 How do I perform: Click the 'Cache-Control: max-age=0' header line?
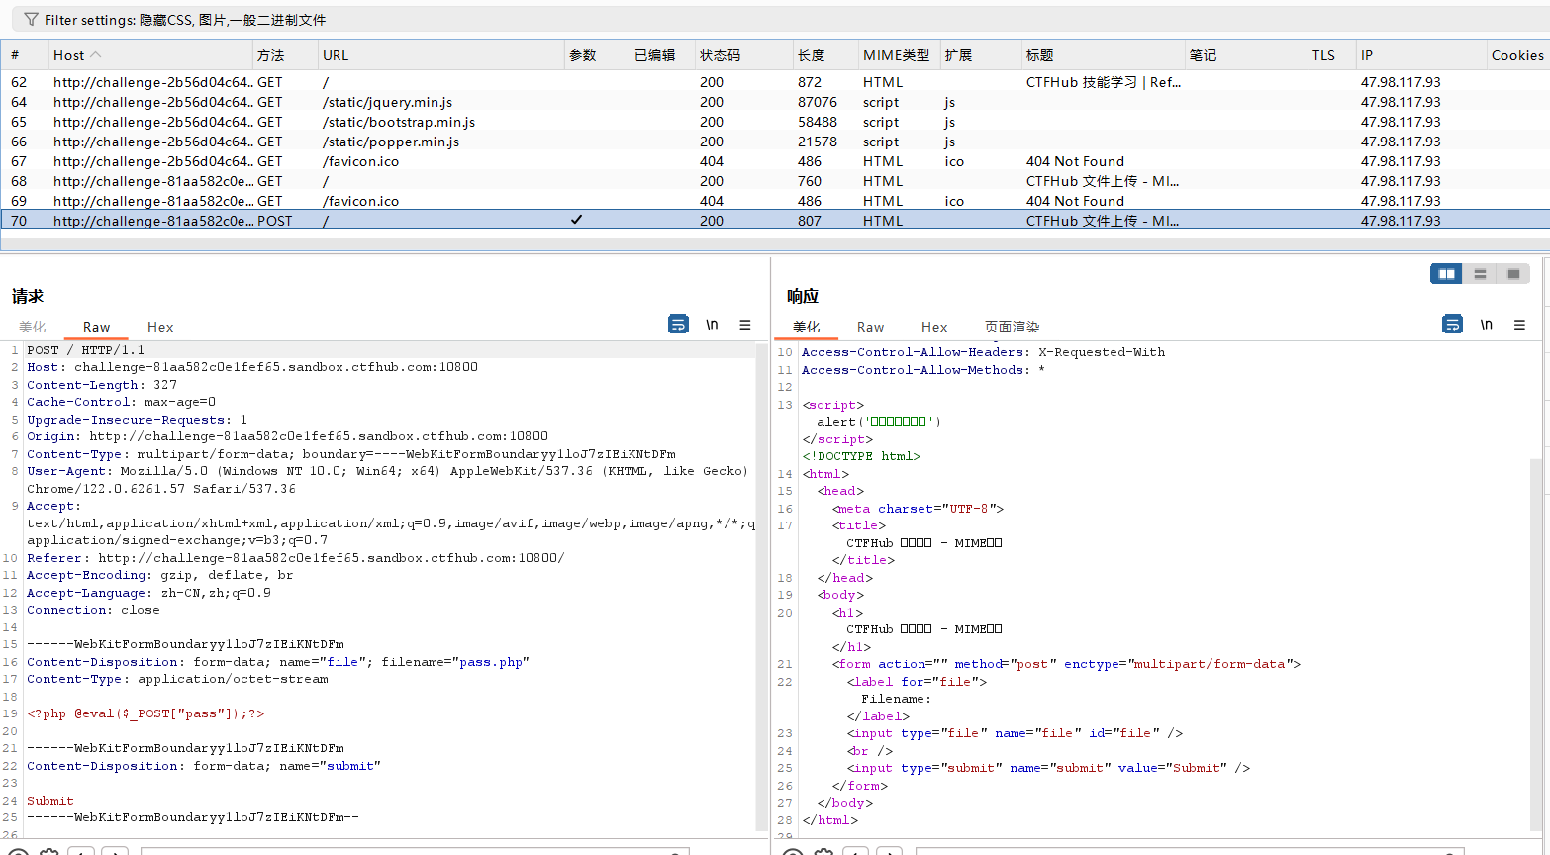[121, 402]
